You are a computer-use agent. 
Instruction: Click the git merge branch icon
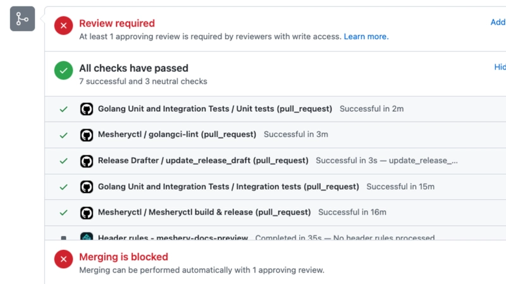[22, 19]
